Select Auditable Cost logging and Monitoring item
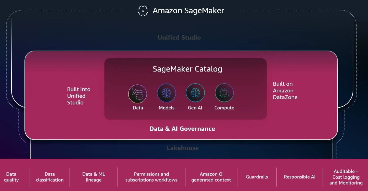The width and height of the screenshot is (368, 191). click(346, 177)
